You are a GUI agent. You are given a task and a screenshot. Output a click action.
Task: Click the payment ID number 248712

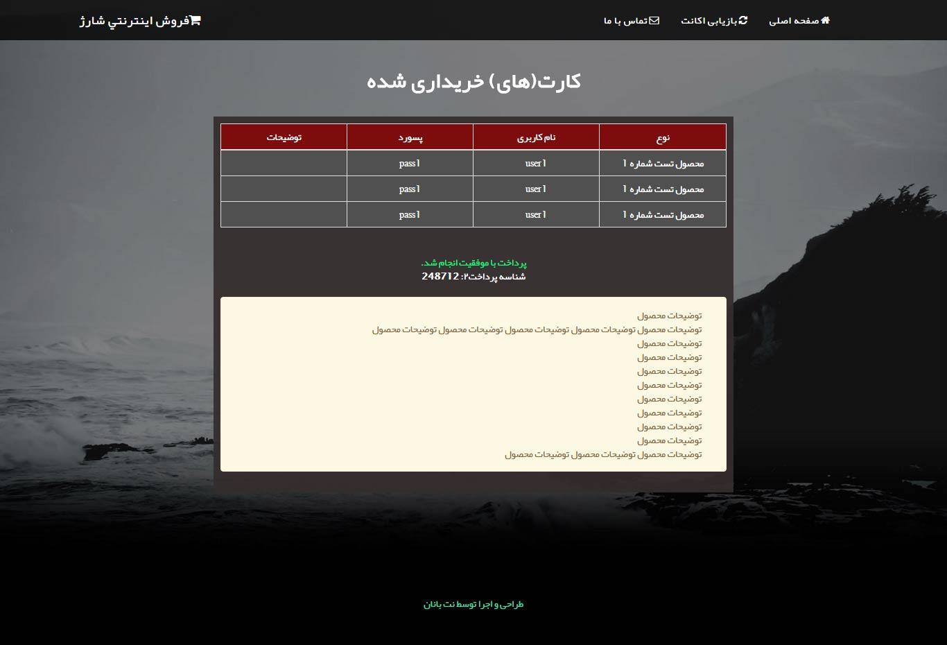(x=440, y=276)
